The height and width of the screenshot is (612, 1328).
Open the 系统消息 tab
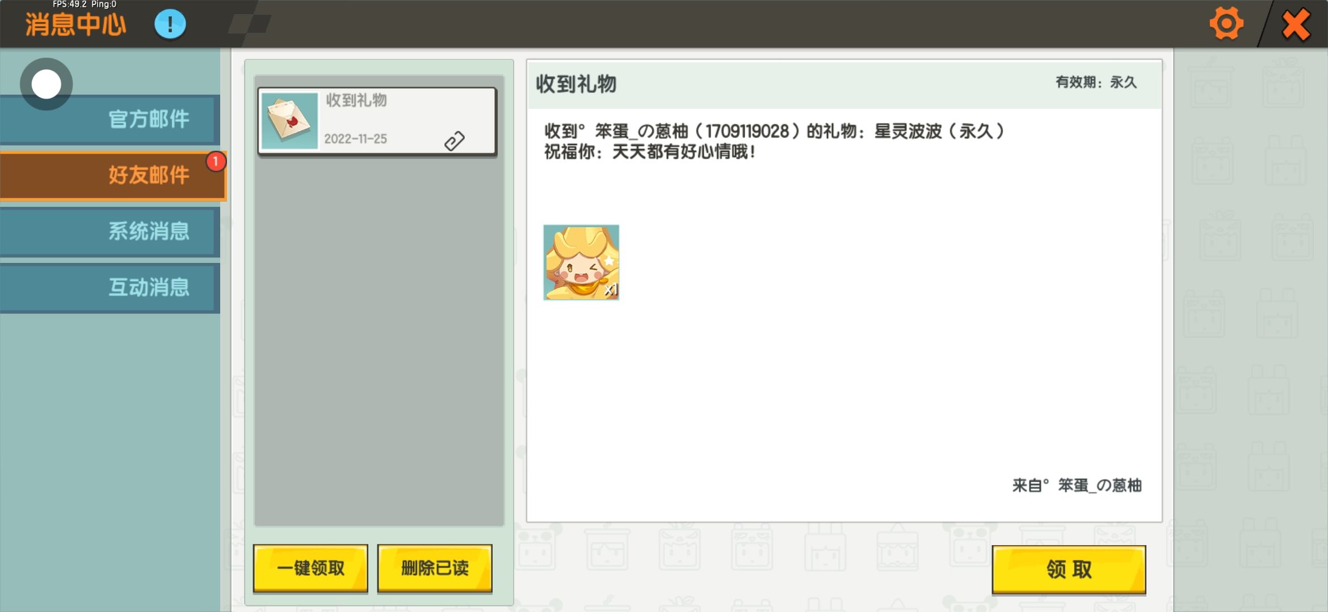109,232
